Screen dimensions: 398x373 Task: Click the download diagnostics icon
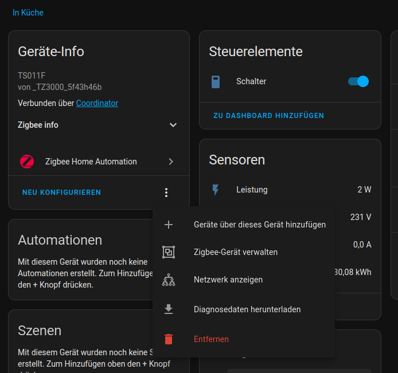pos(169,309)
